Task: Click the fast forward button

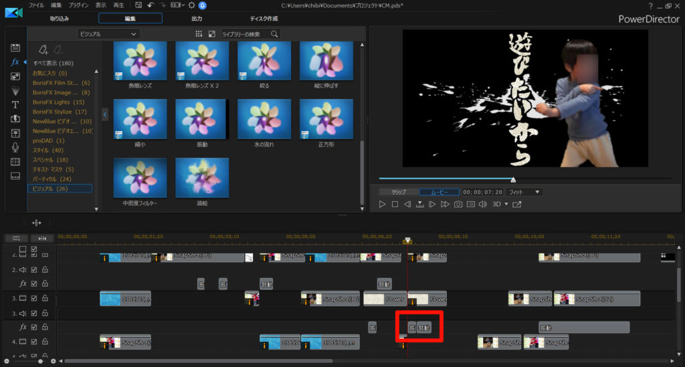Action: click(x=445, y=205)
